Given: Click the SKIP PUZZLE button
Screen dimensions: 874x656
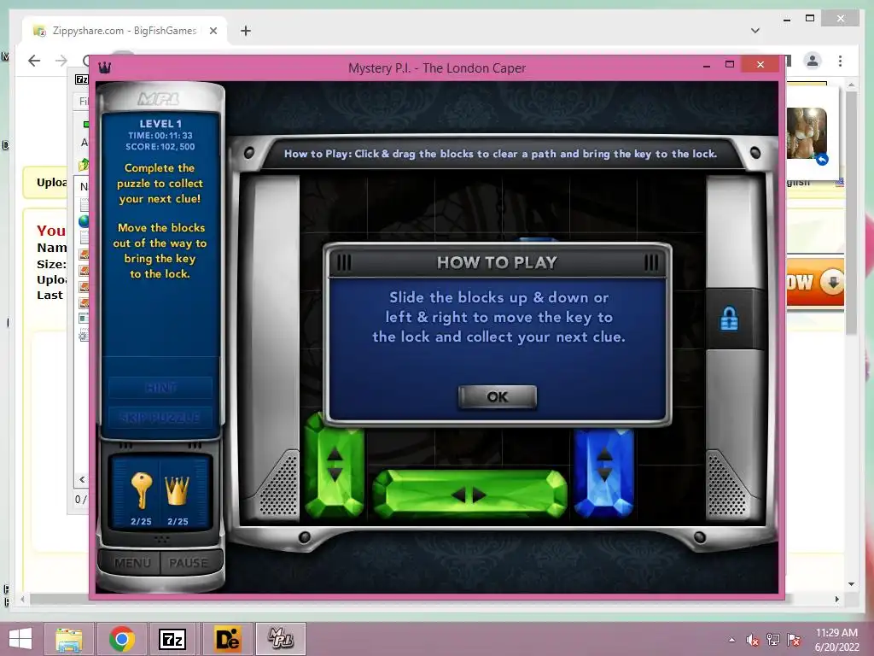Looking at the screenshot, I should pos(160,417).
